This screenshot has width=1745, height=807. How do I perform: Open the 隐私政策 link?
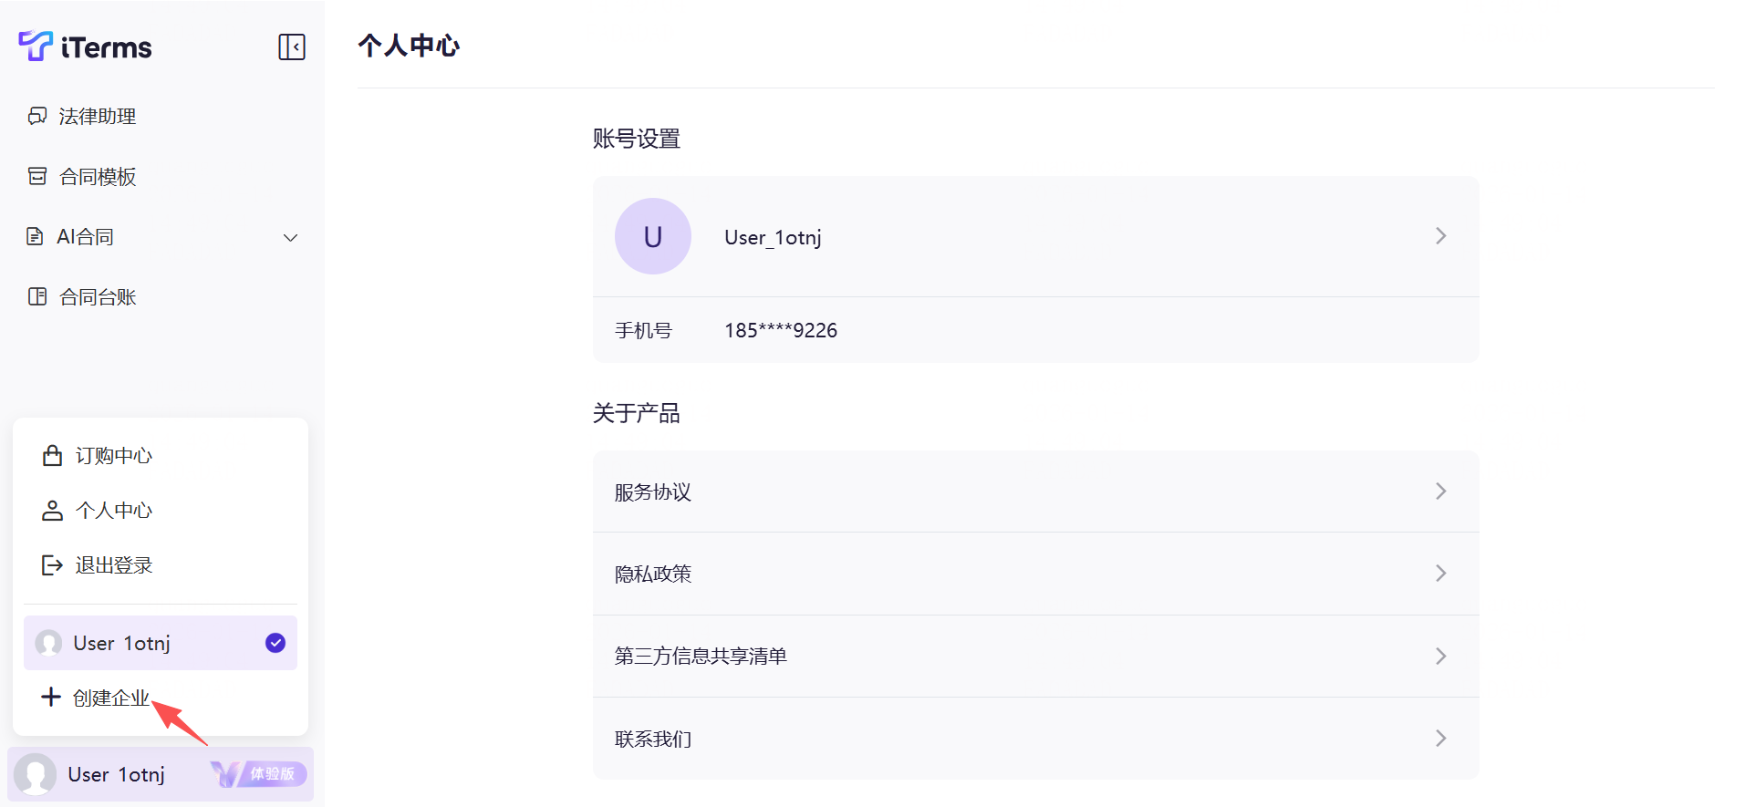click(653, 574)
